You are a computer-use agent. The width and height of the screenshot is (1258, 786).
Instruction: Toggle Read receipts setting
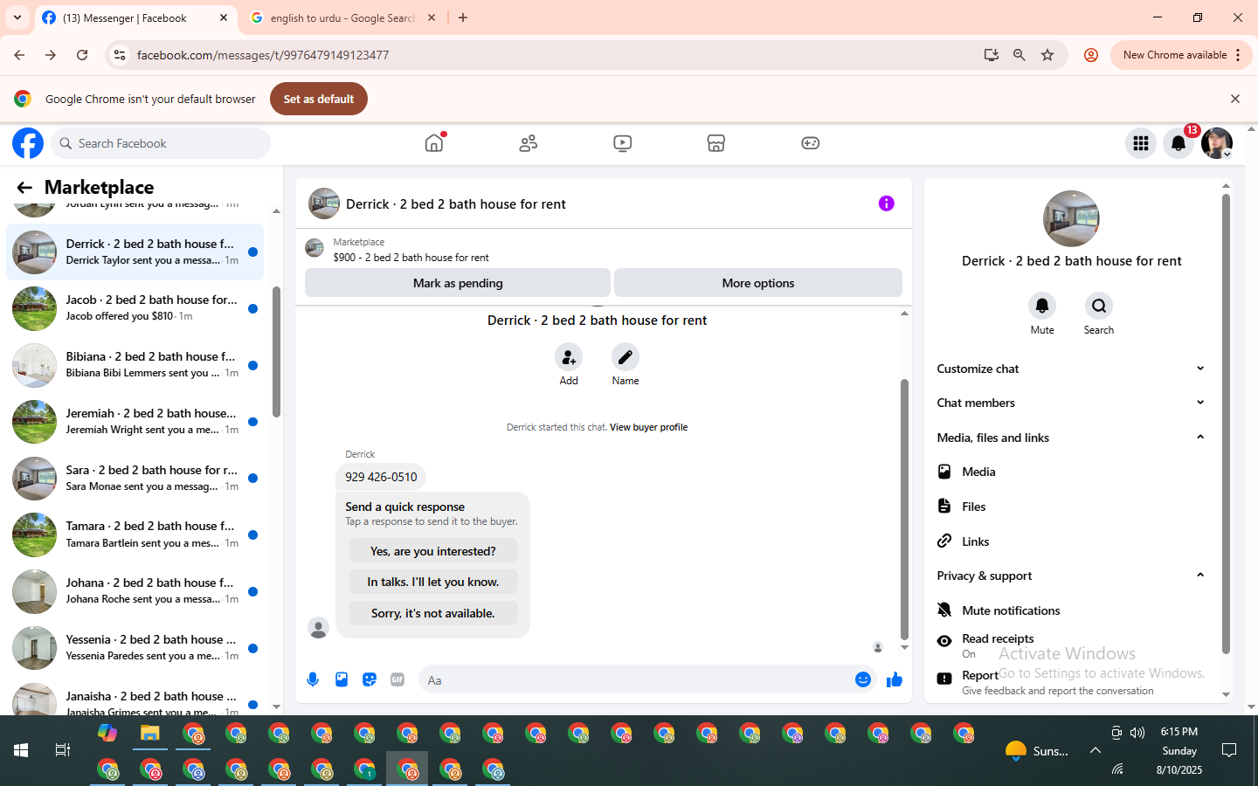coord(1071,645)
